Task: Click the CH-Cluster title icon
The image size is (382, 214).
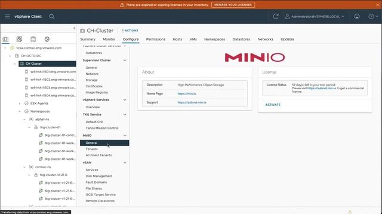Action: 82,30
